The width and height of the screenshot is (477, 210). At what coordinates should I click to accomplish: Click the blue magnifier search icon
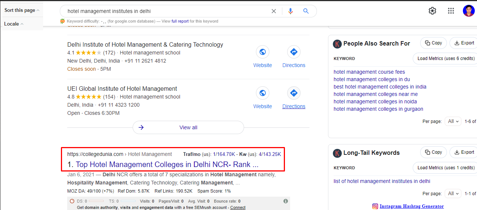click(306, 11)
